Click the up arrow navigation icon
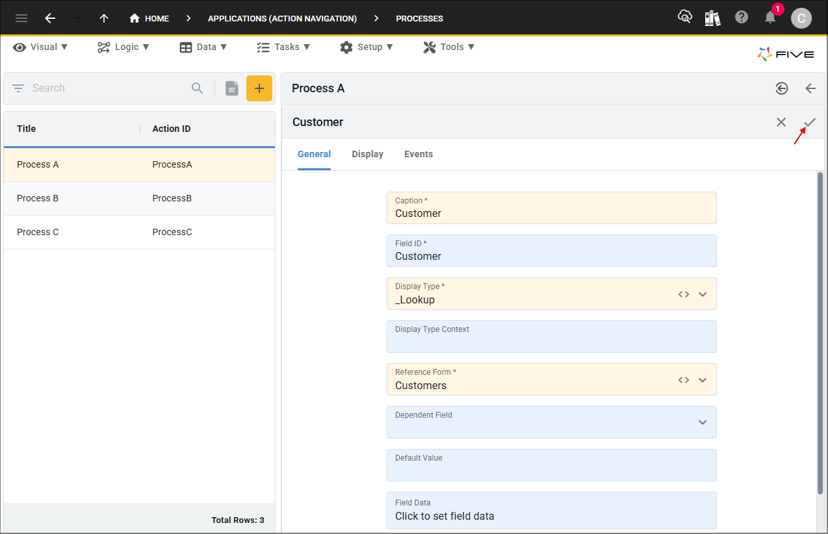 tap(104, 18)
